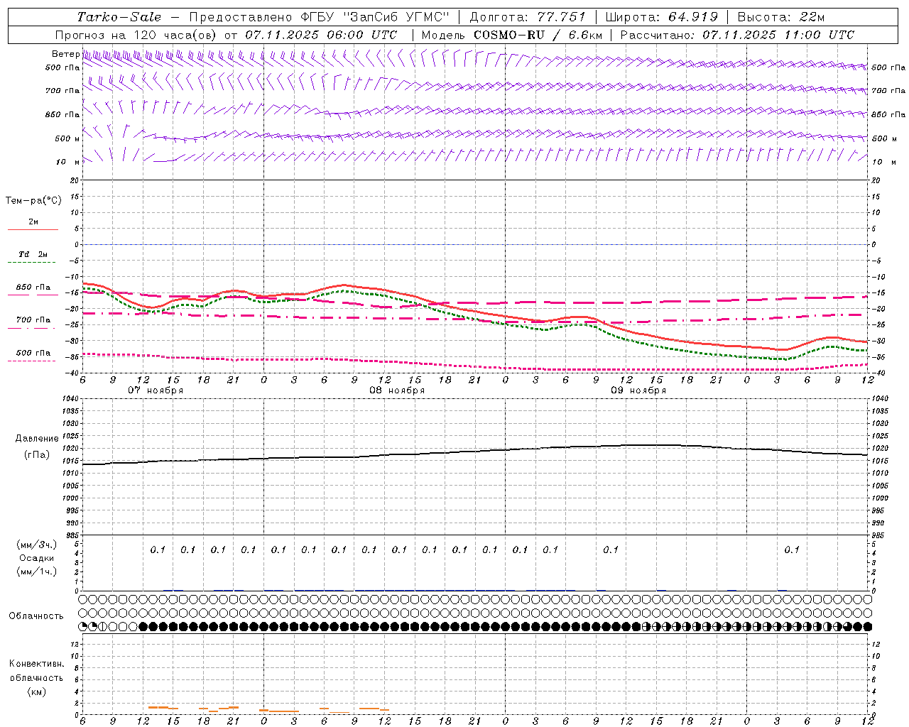Click the Tarko-Sale station title
Screen dimensions: 909x727
(x=119, y=17)
